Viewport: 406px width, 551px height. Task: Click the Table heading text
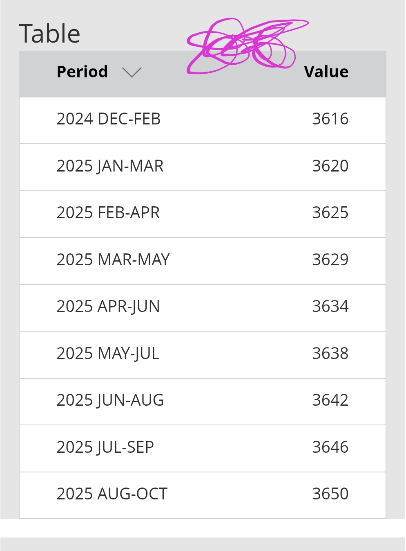coord(50,34)
